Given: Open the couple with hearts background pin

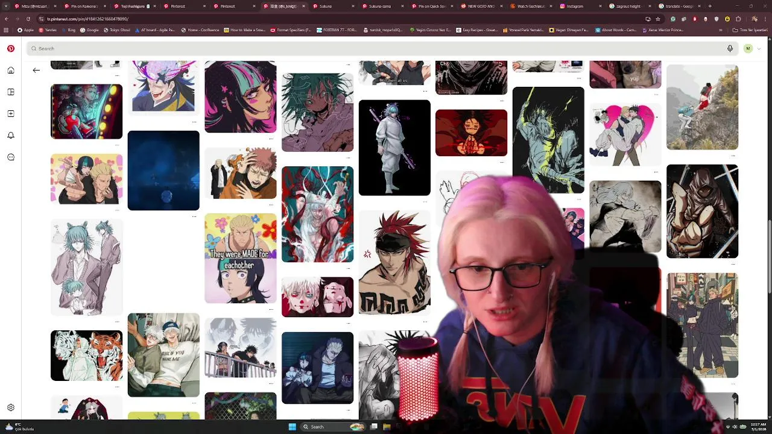Looking at the screenshot, I should click(86, 179).
